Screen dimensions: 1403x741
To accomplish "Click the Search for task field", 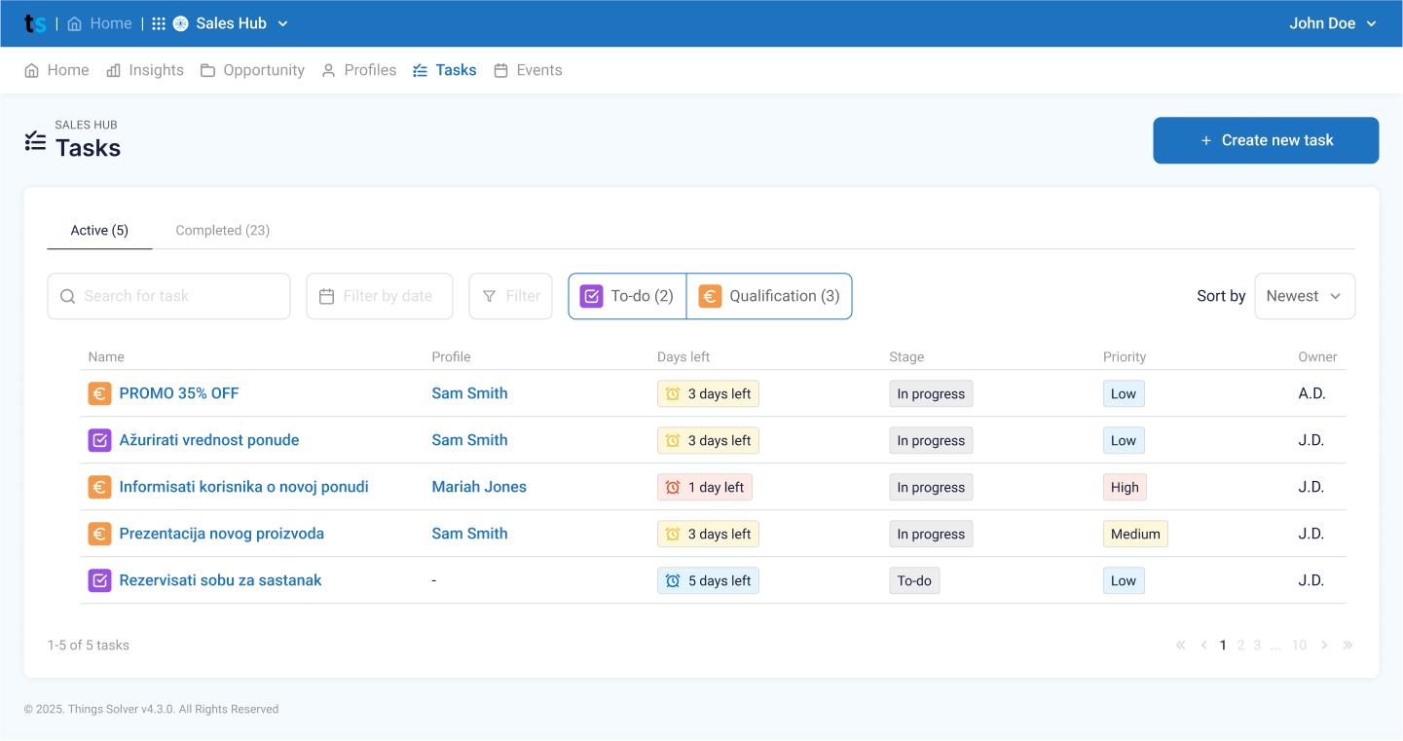I will tap(168, 296).
